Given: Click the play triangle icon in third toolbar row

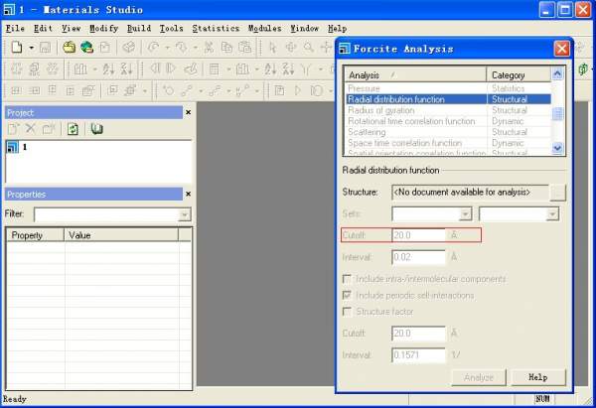Looking at the screenshot, I should click(x=298, y=90).
